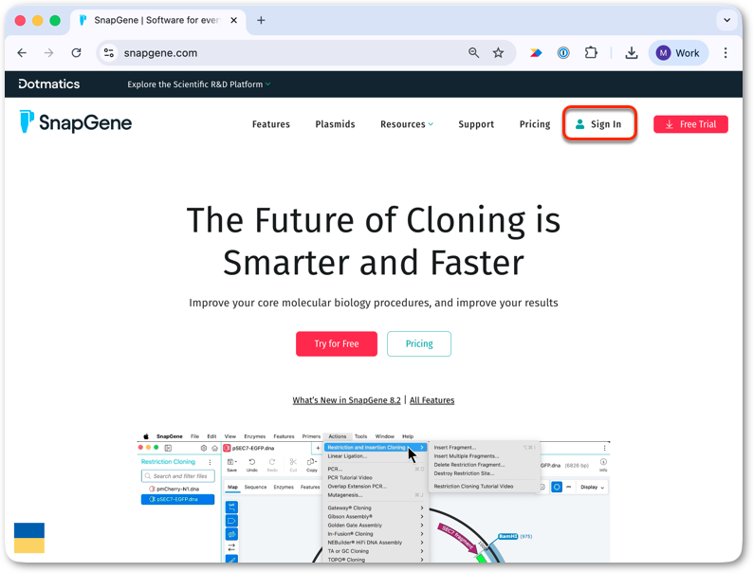Open browser Downloads icon
753x573 pixels.
[632, 53]
